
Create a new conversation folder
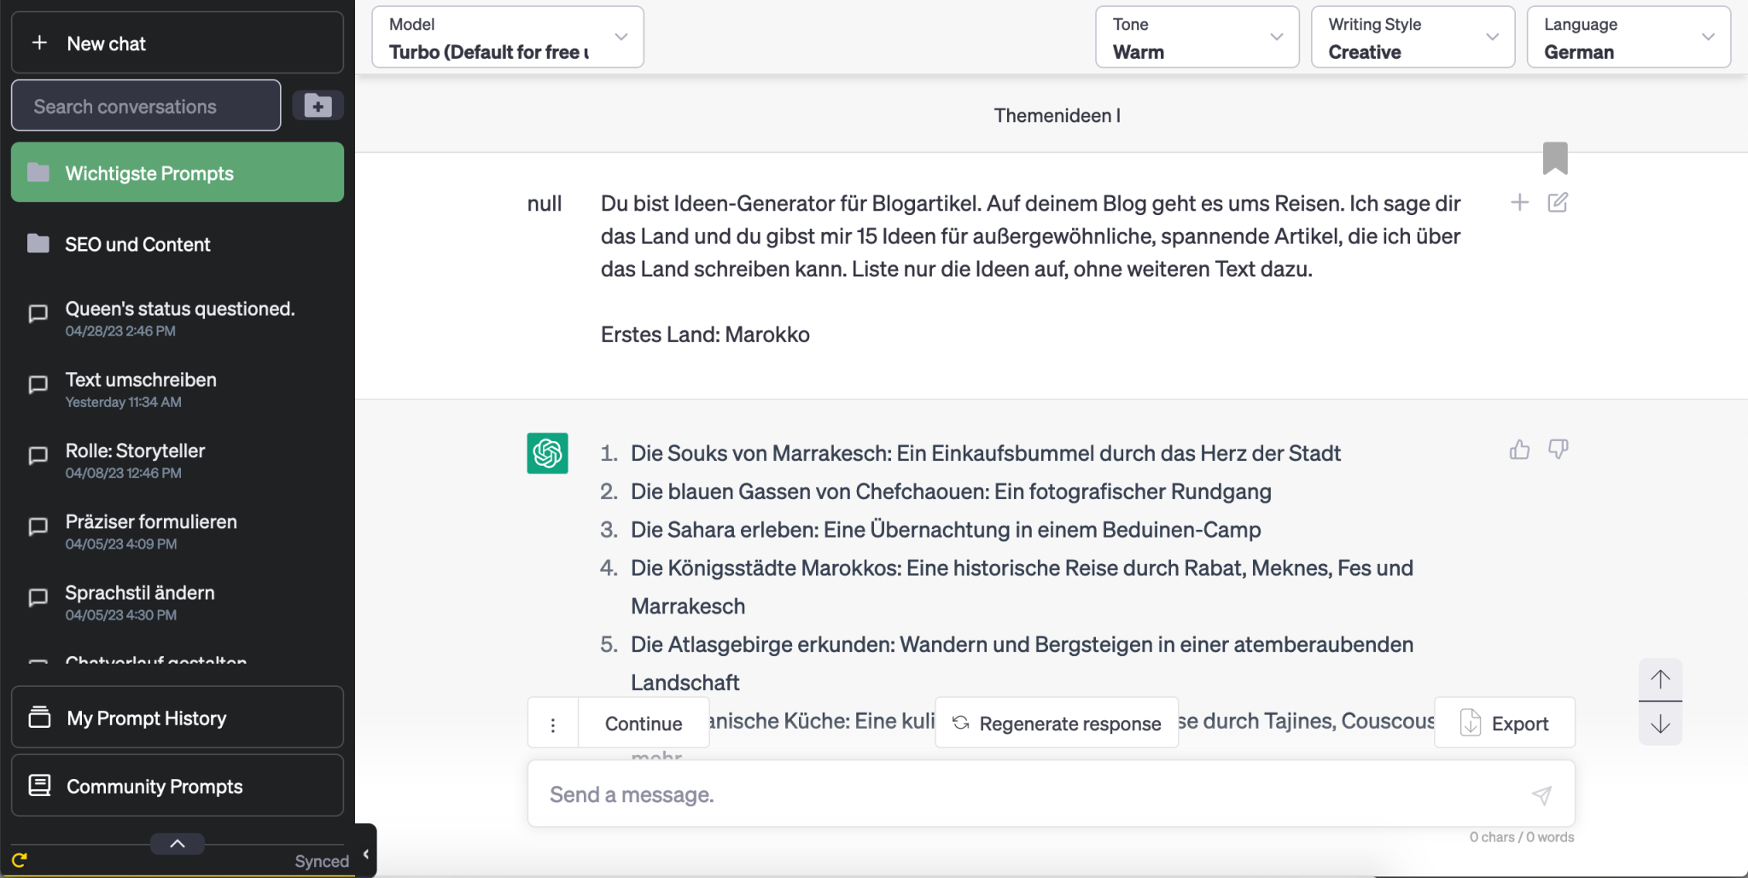pyautogui.click(x=318, y=105)
